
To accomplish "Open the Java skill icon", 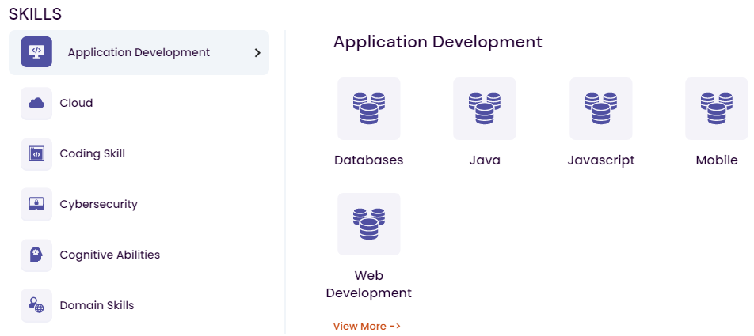I will pyautogui.click(x=485, y=108).
